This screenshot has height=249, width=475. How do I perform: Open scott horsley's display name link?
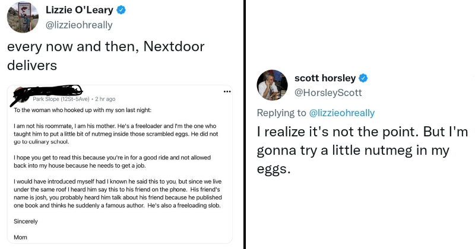tap(325, 78)
